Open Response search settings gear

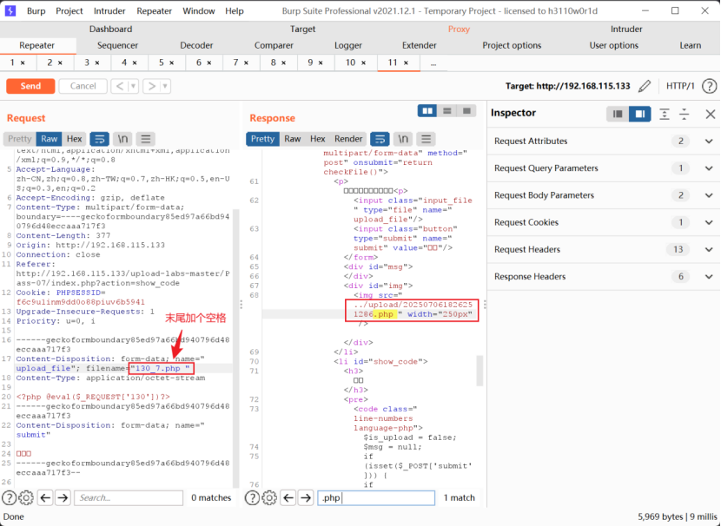(x=269, y=497)
